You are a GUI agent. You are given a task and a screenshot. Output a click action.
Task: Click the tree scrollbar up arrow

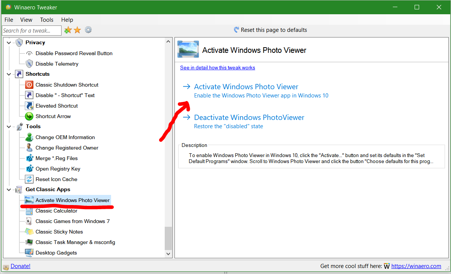[168, 42]
